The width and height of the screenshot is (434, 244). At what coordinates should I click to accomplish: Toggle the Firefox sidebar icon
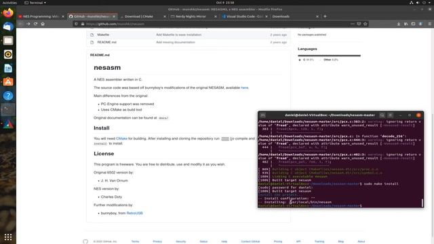pos(413,24)
